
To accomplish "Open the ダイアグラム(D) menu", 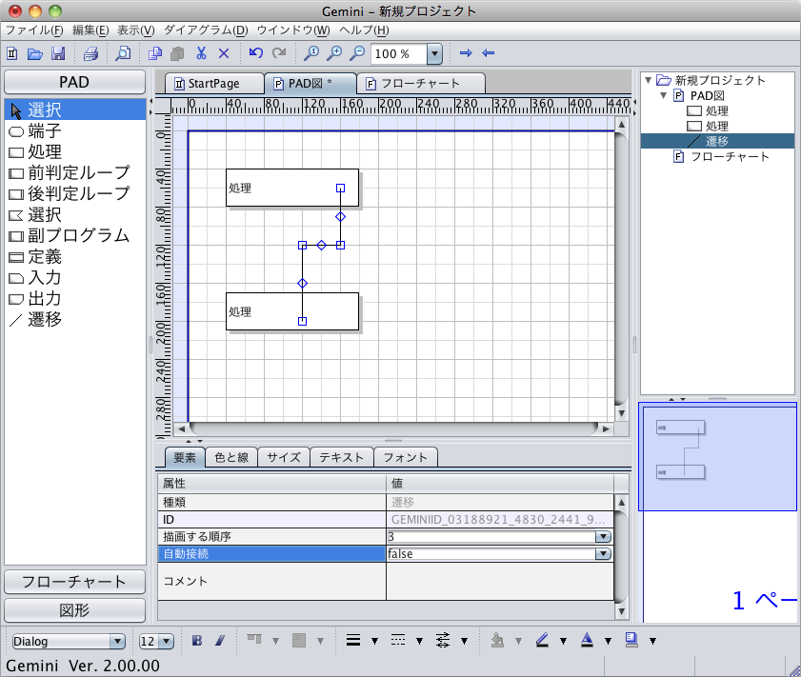I will click(x=206, y=30).
